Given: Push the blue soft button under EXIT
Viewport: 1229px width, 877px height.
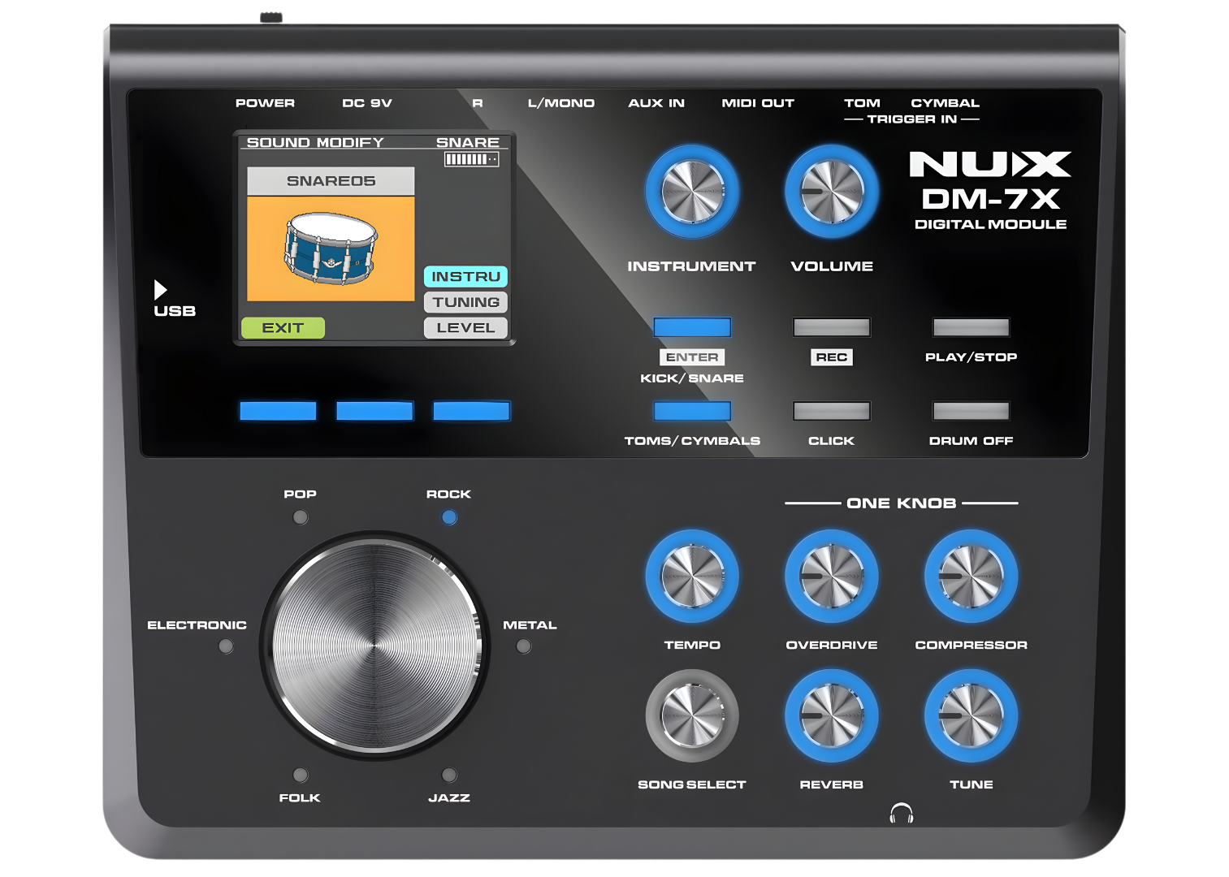Looking at the screenshot, I should coord(278,411).
